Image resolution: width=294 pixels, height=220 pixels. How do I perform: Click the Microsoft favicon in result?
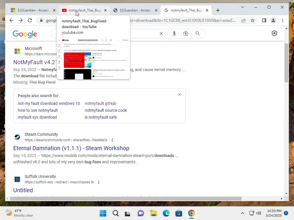point(17,51)
